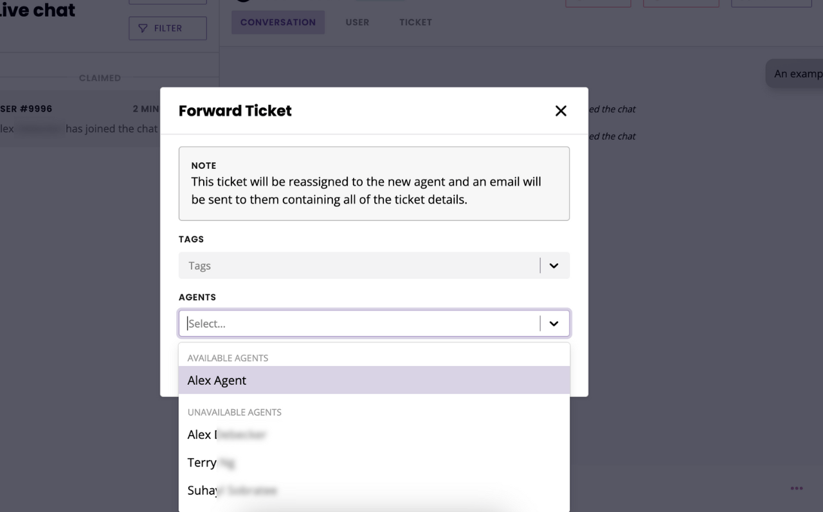Image resolution: width=823 pixels, height=512 pixels.
Task: Choose the unavailable agent starting with Suha
Action: pos(374,490)
